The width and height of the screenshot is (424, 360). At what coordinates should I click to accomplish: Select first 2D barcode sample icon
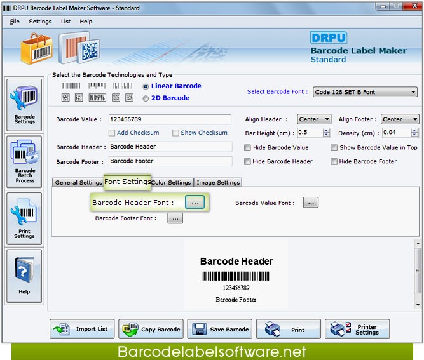pyautogui.click(x=65, y=98)
